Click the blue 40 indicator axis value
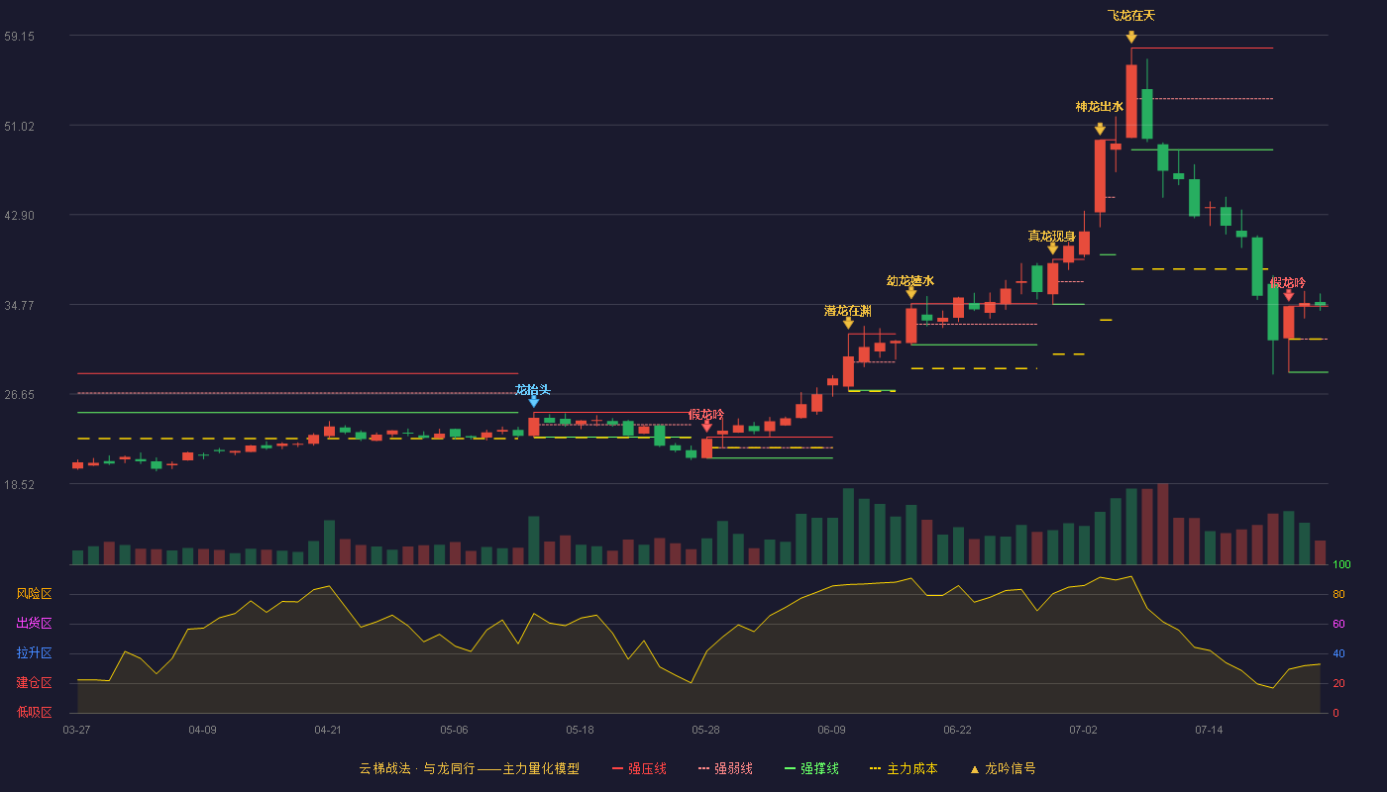Viewport: 1387px width, 792px height. pos(1338,653)
